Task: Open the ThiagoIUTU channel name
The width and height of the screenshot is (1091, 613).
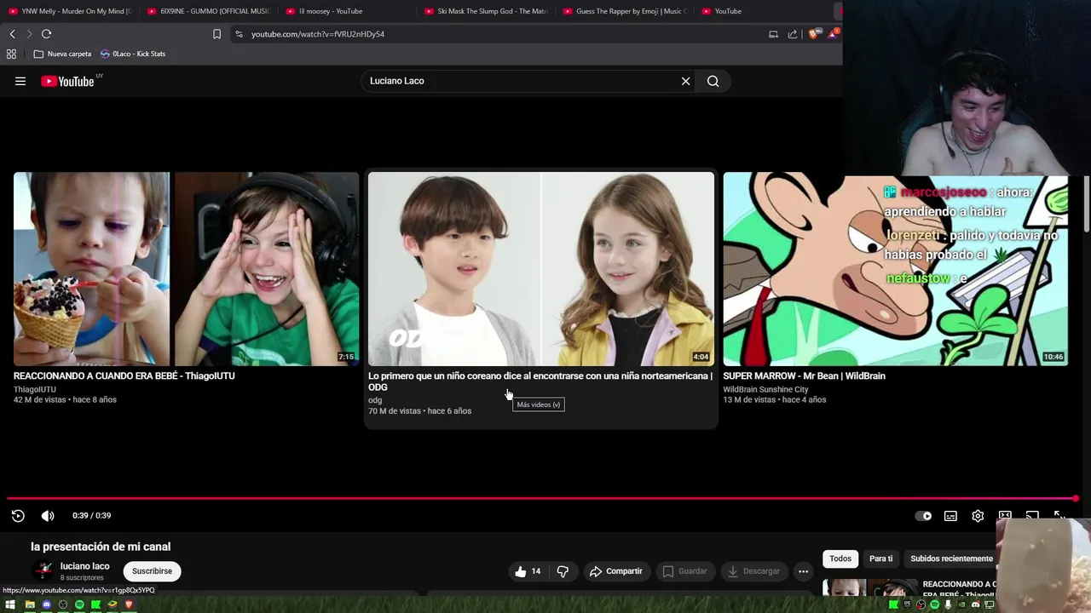Action: coord(35,389)
